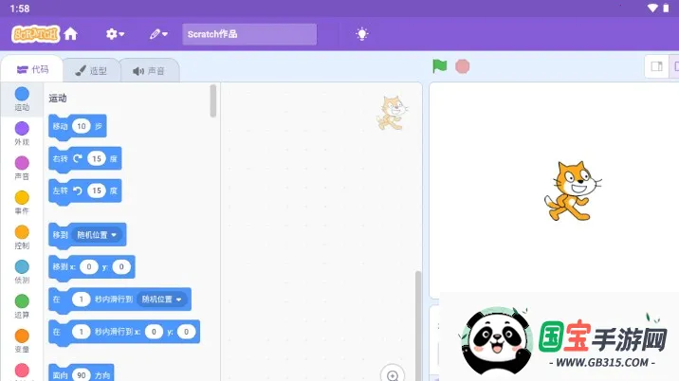The height and width of the screenshot is (381, 679).
Task: Click the workspace vertical scrollbar
Action: click(x=418, y=325)
